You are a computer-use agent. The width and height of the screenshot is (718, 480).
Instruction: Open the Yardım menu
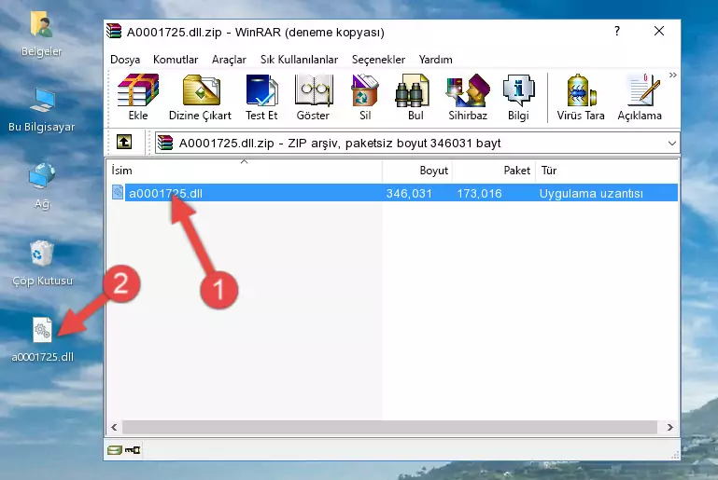click(x=435, y=60)
